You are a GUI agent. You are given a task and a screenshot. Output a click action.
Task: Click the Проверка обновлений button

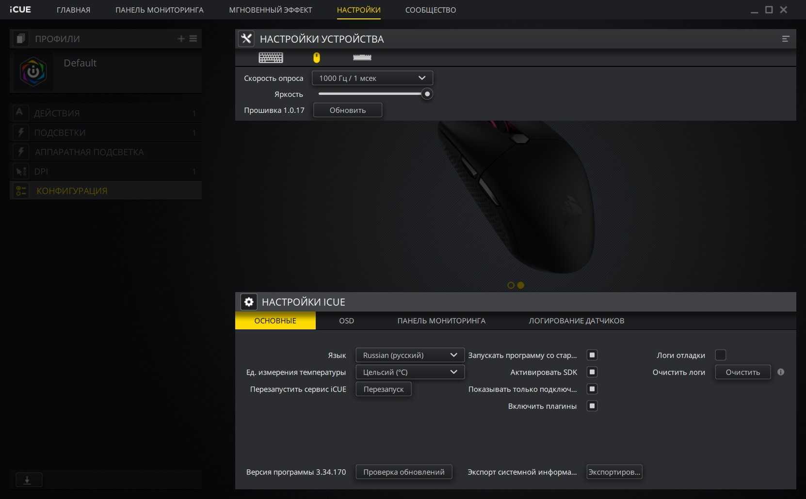tap(404, 472)
